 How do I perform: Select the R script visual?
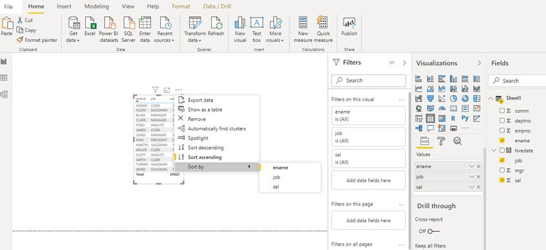[453, 118]
